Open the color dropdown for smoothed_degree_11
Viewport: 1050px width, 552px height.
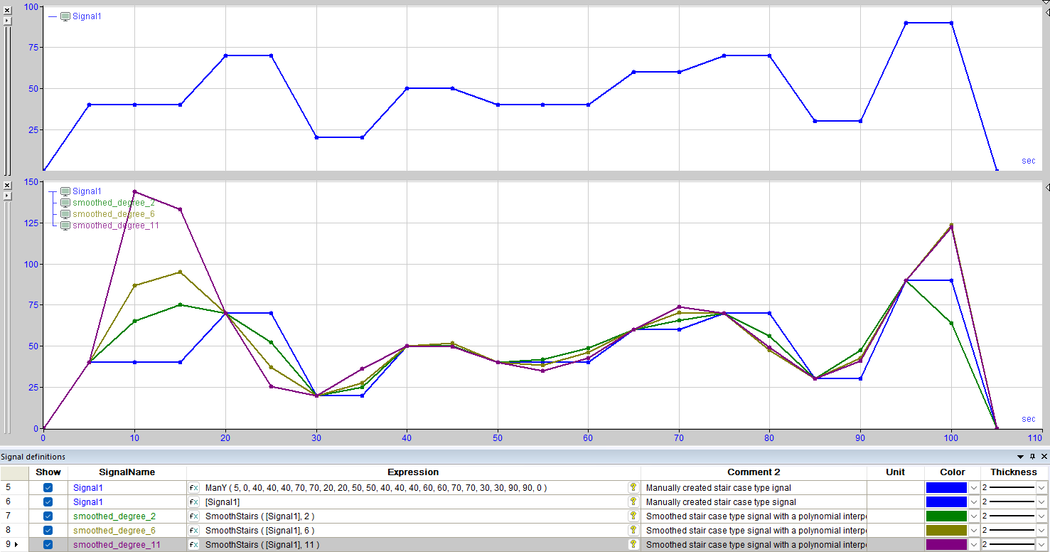(x=974, y=545)
